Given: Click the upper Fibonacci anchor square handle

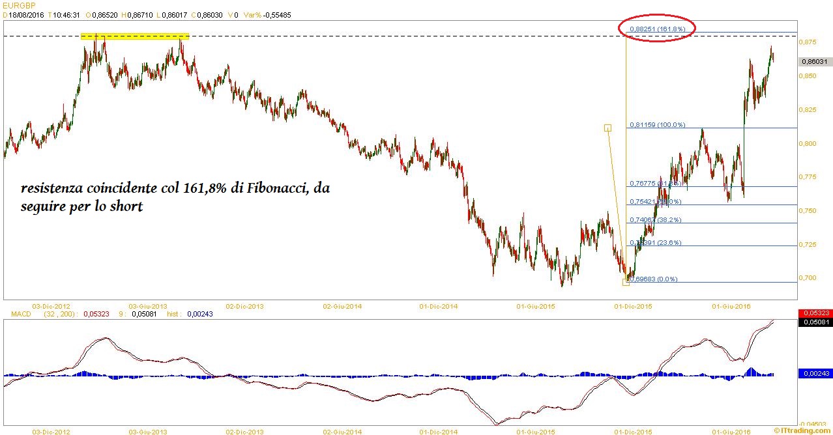Looking at the screenshot, I should 607,128.
